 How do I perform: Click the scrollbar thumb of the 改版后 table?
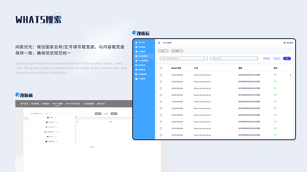290,75
